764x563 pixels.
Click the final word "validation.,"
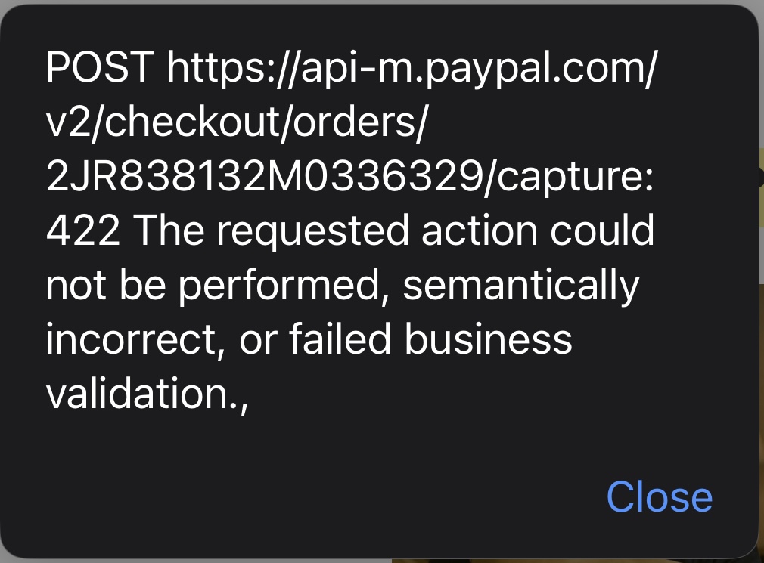coord(148,393)
